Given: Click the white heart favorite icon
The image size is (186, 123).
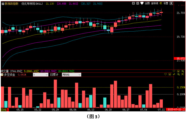Looking at the screenshot, I should coord(142,3).
